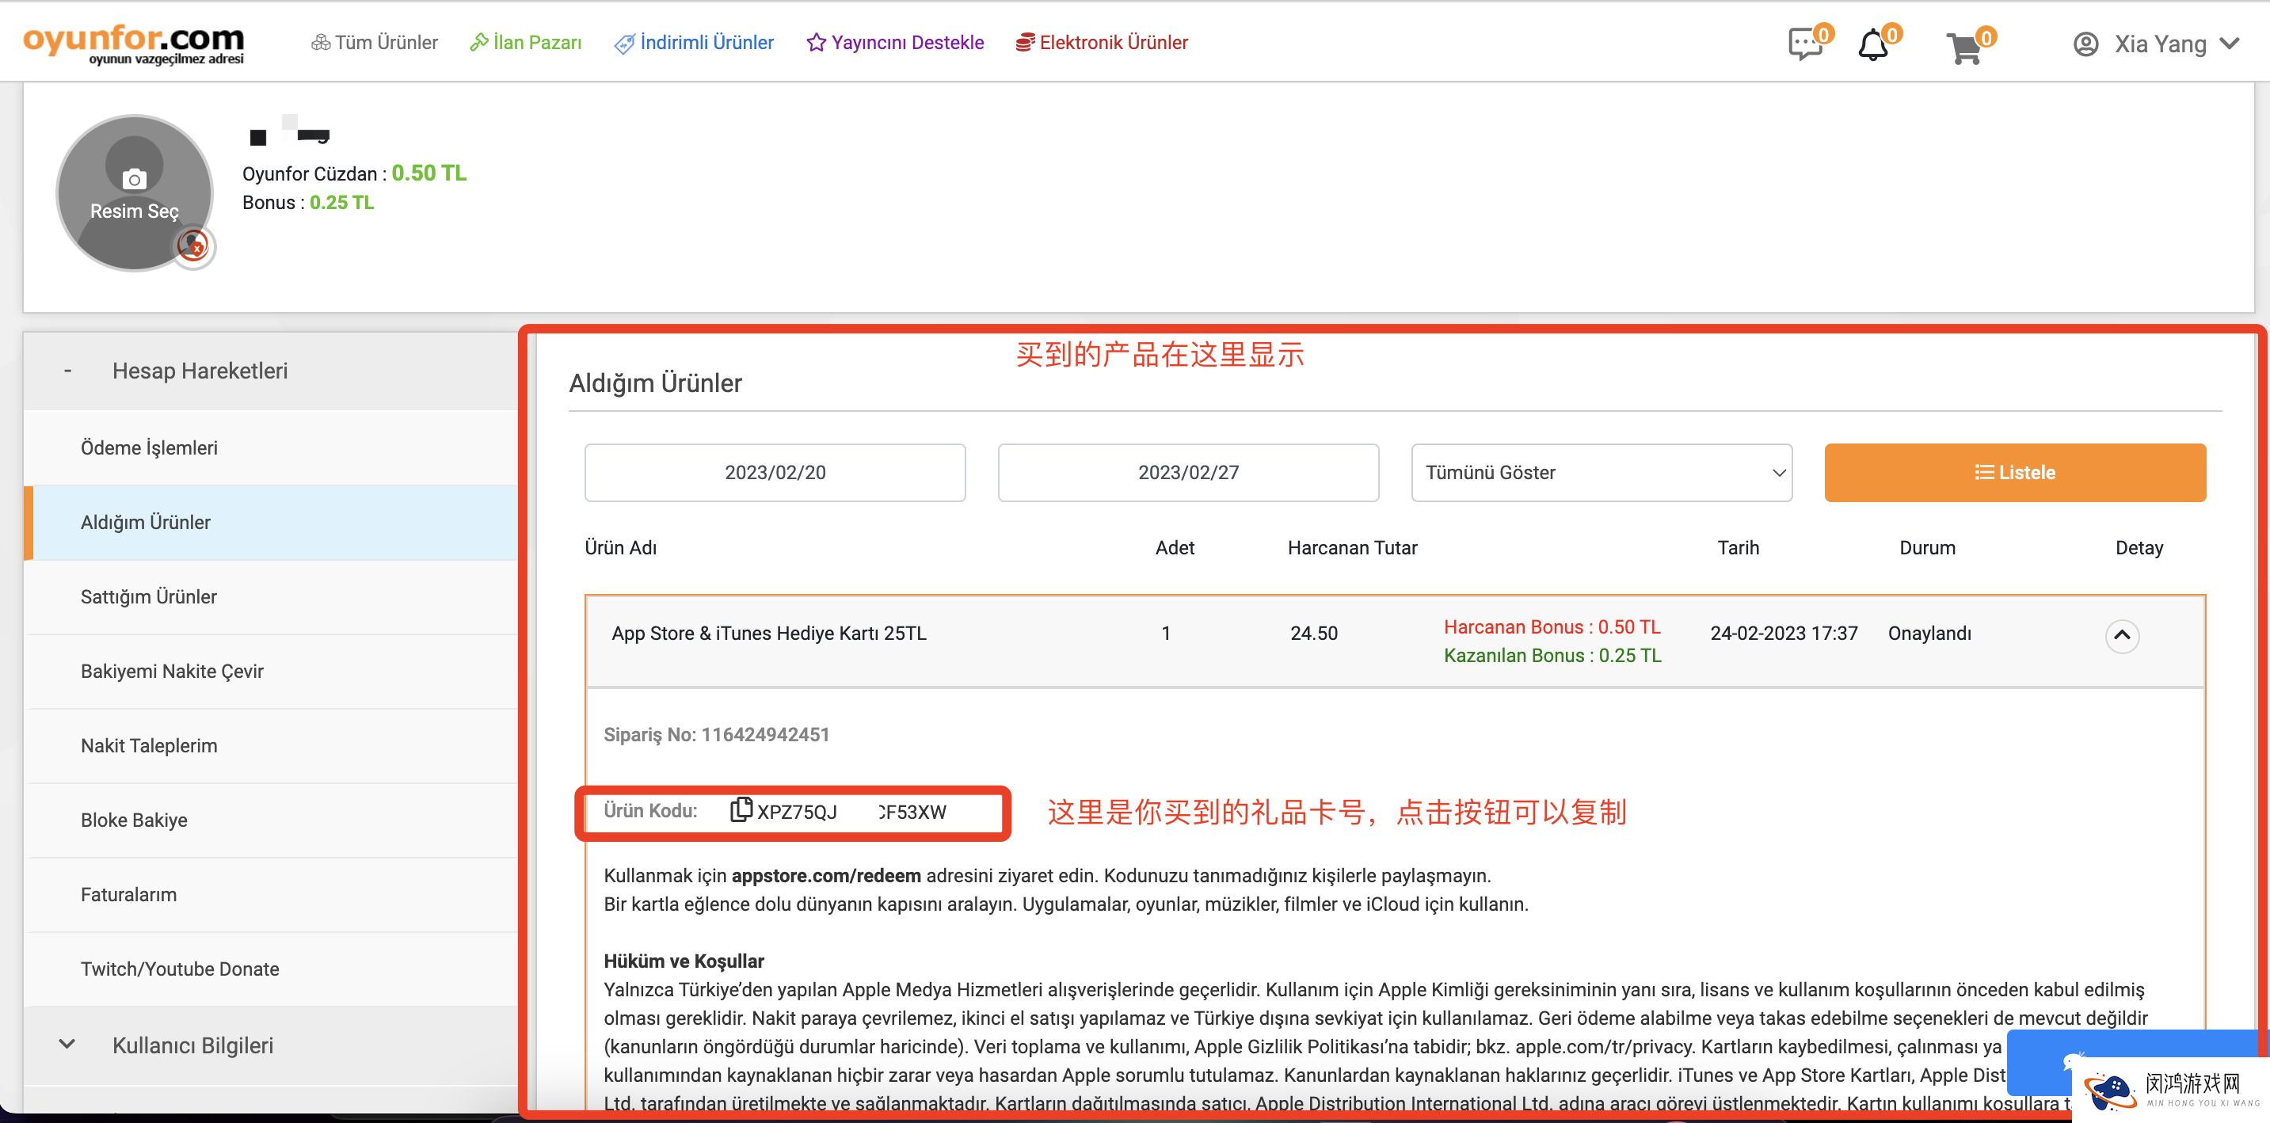The height and width of the screenshot is (1123, 2270).
Task: Click the Kazanılan Bonus : 0.25 TL text
Action: coord(1552,655)
